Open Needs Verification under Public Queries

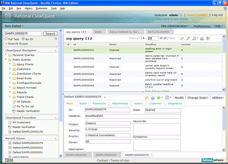pyautogui.click(x=28, y=111)
